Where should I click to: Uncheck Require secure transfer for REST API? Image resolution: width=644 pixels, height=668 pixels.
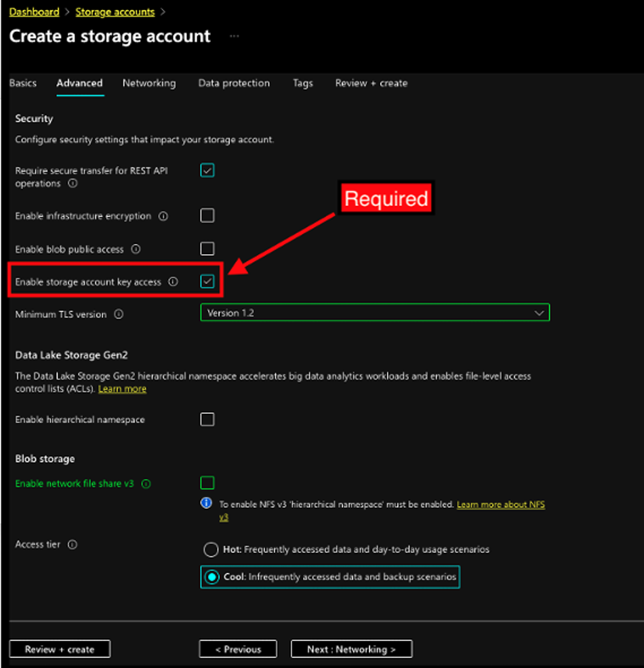pyautogui.click(x=207, y=171)
